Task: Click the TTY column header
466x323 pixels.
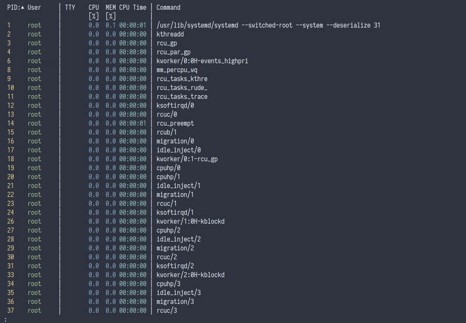Action: click(x=70, y=8)
